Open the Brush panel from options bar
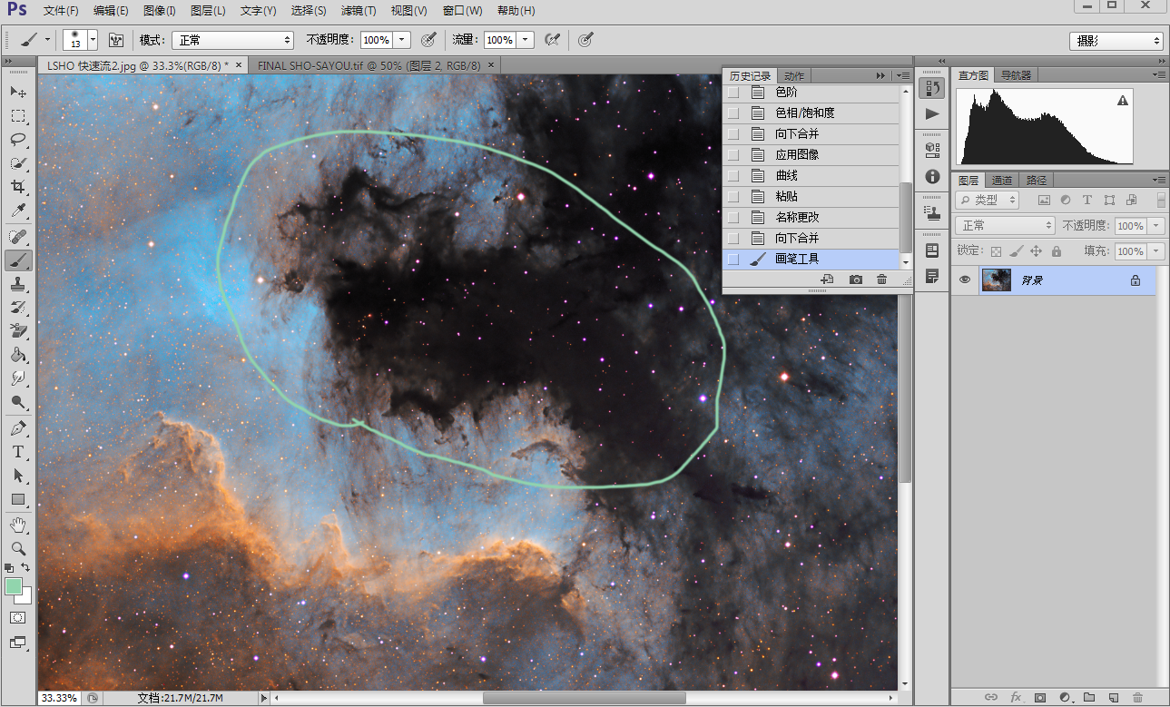Viewport: 1170px width, 707px height. point(116,40)
